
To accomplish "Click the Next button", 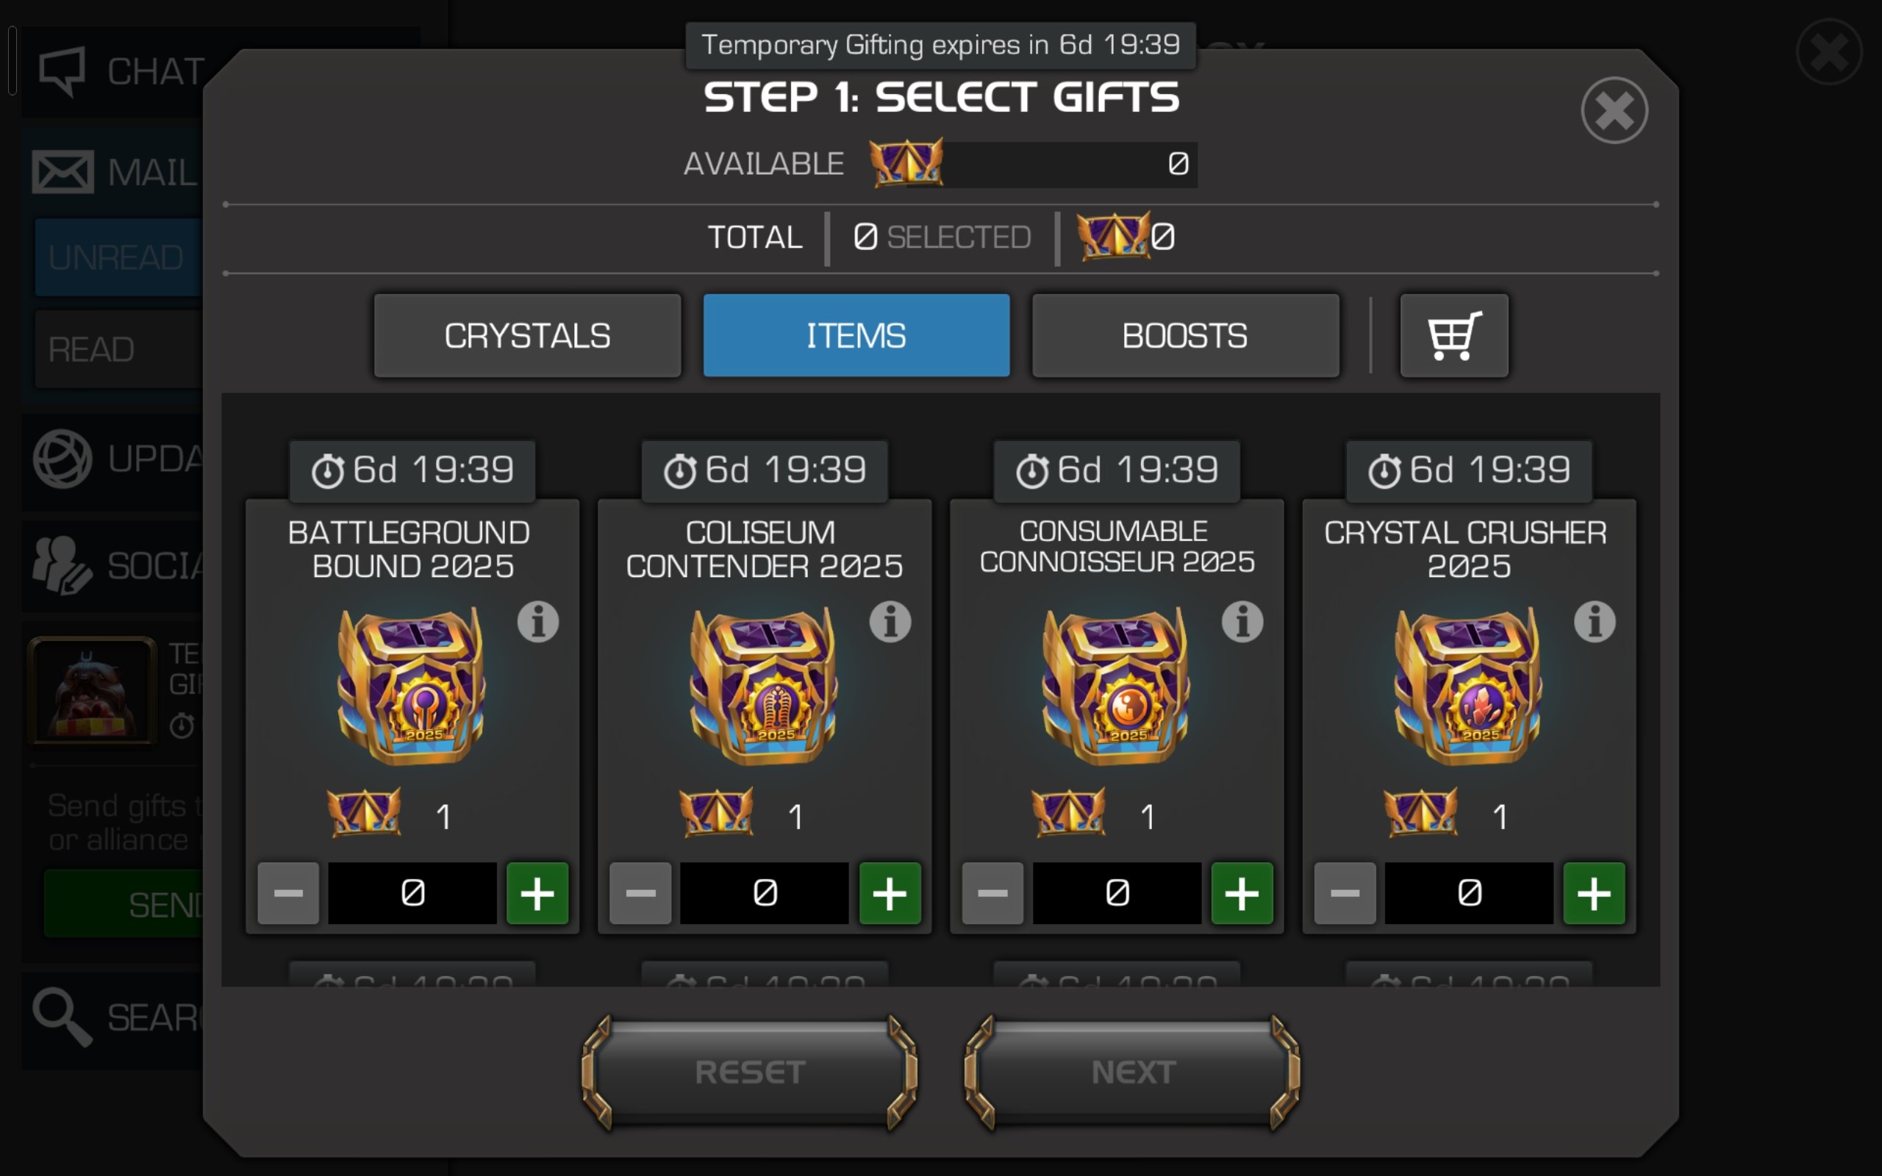I will click(1132, 1072).
